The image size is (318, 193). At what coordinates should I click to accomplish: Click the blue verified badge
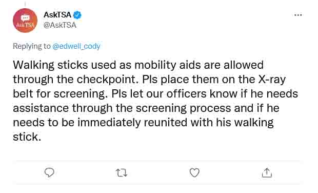point(77,15)
